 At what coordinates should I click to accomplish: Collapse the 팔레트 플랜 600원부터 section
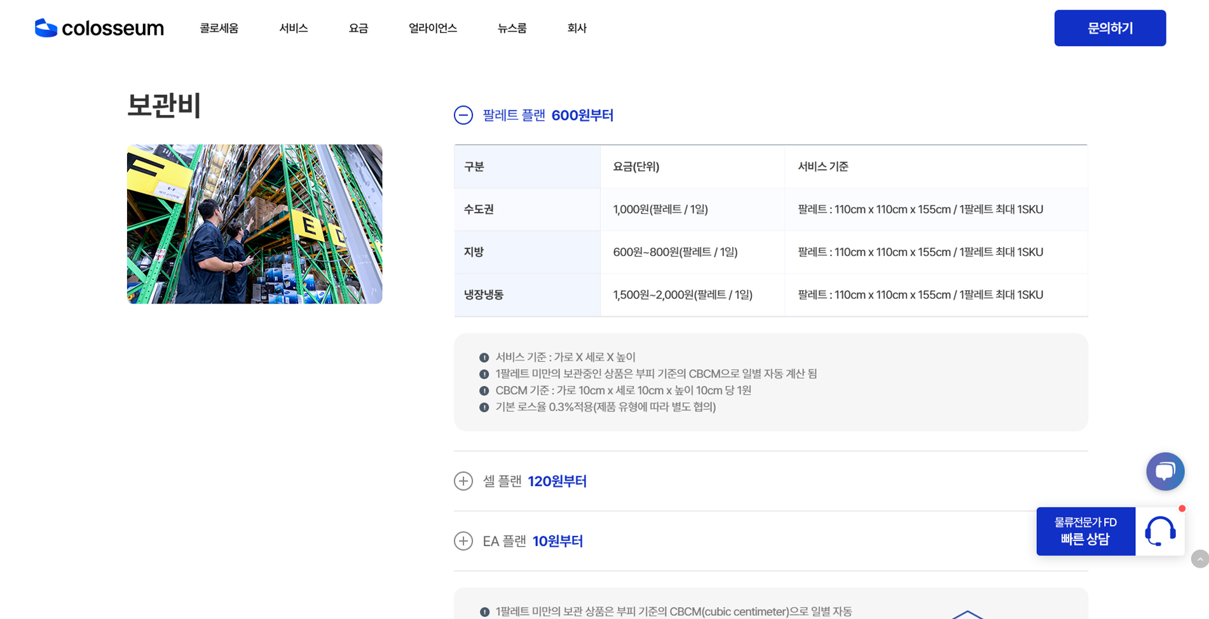547,115
